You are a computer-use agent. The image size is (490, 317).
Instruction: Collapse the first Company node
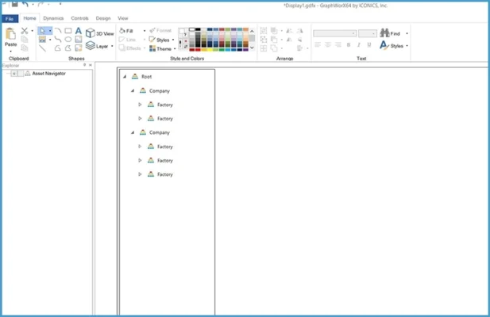point(133,91)
